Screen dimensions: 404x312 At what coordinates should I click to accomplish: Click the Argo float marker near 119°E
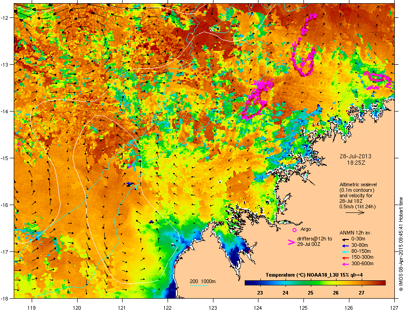click(18, 144)
